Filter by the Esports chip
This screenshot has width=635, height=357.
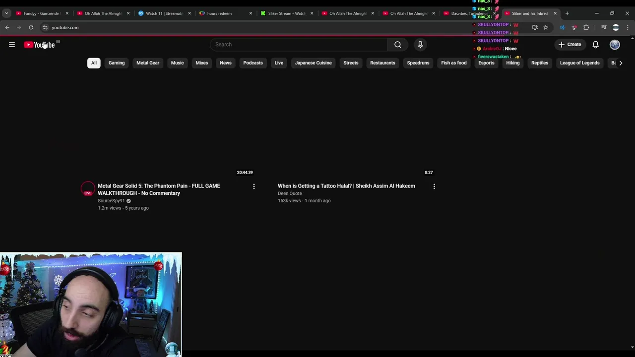coord(486,63)
